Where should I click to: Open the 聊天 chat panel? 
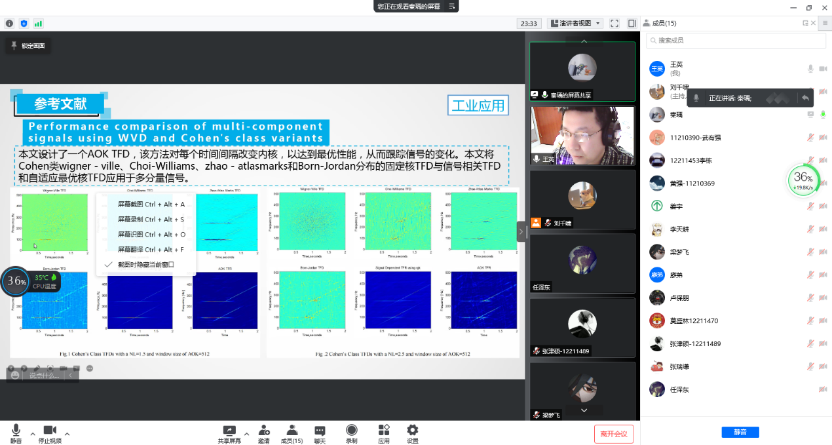coord(320,433)
